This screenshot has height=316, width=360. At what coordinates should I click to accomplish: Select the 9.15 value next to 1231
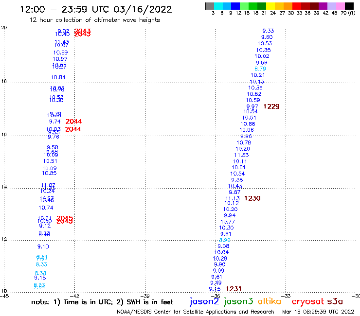pyautogui.click(x=215, y=289)
